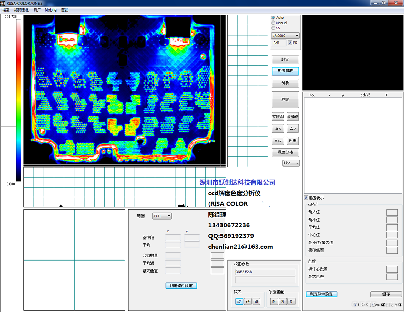Click the luminance heat map image
The image size is (404, 312).
pos(125,89)
